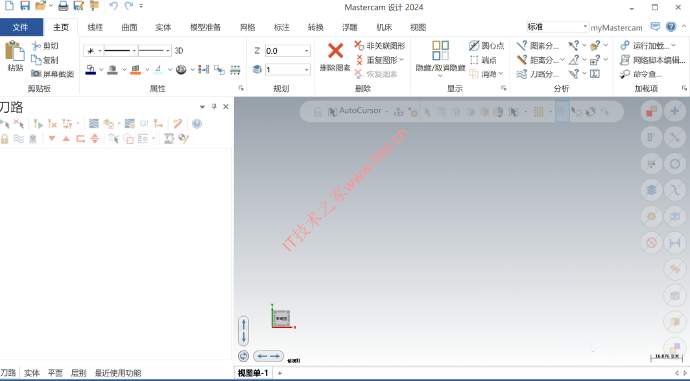Expand the Blank (消隐) dropdown
Image resolution: width=690 pixels, height=381 pixels.
[501, 74]
